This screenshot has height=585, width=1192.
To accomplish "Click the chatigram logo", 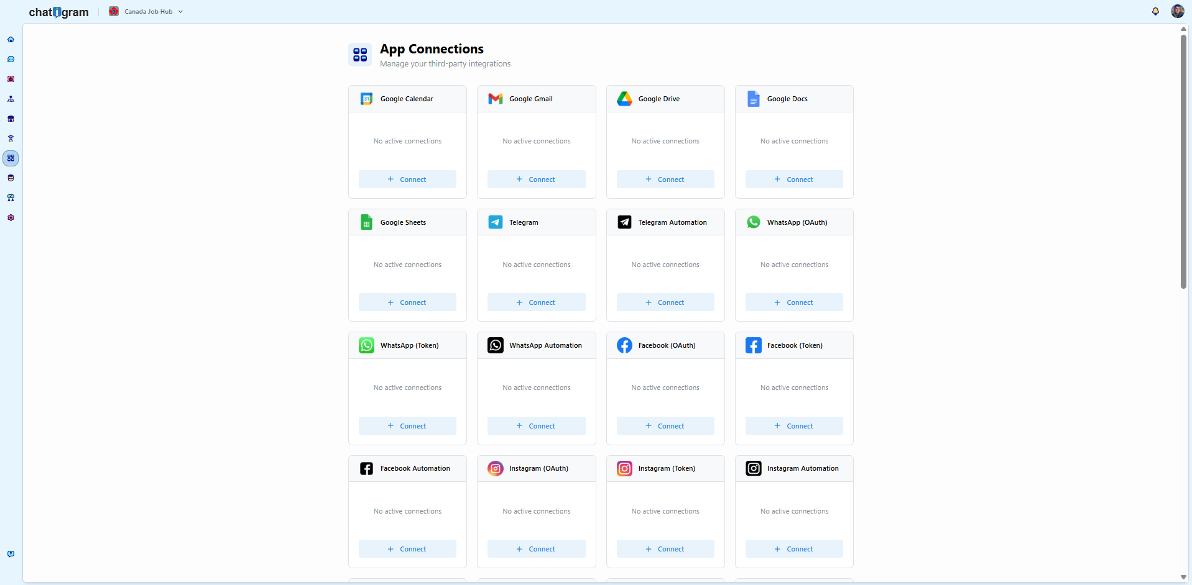I will point(59,12).
